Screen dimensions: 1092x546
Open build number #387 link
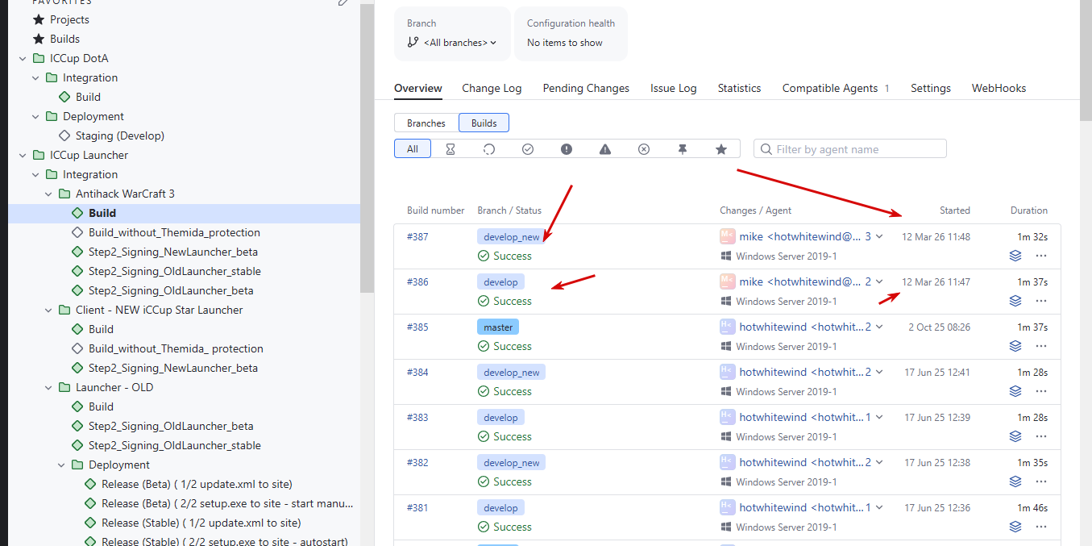click(417, 236)
